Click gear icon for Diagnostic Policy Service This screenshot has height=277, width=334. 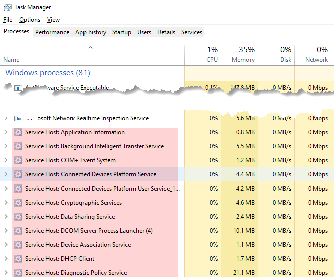point(18,273)
